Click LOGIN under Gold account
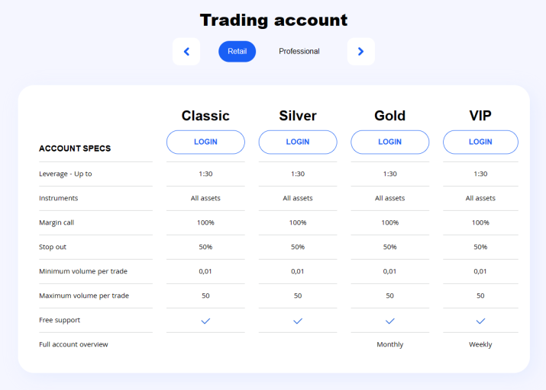Viewport: 546px width, 390px height. pyautogui.click(x=390, y=142)
